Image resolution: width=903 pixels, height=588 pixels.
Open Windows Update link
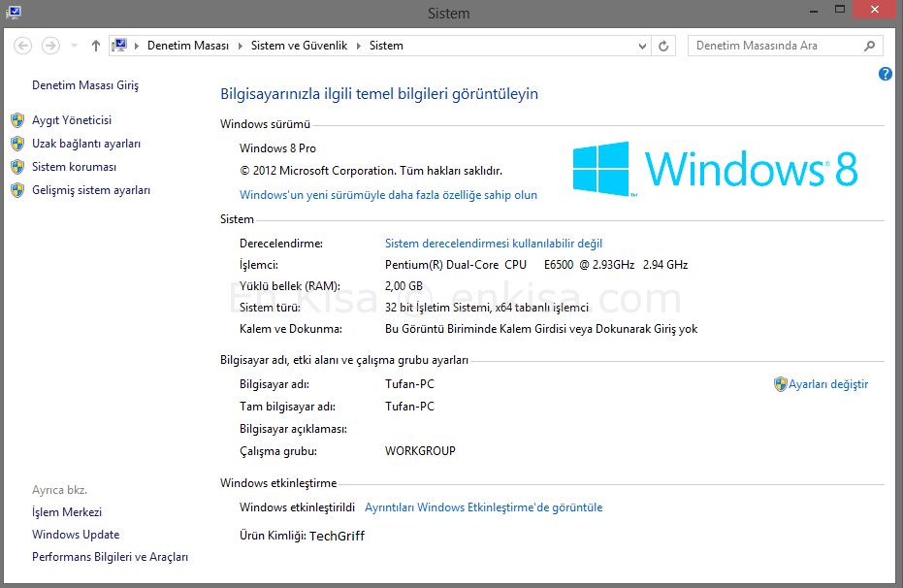pyautogui.click(x=76, y=535)
